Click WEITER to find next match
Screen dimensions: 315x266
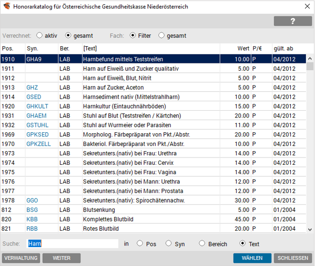(x=62, y=258)
